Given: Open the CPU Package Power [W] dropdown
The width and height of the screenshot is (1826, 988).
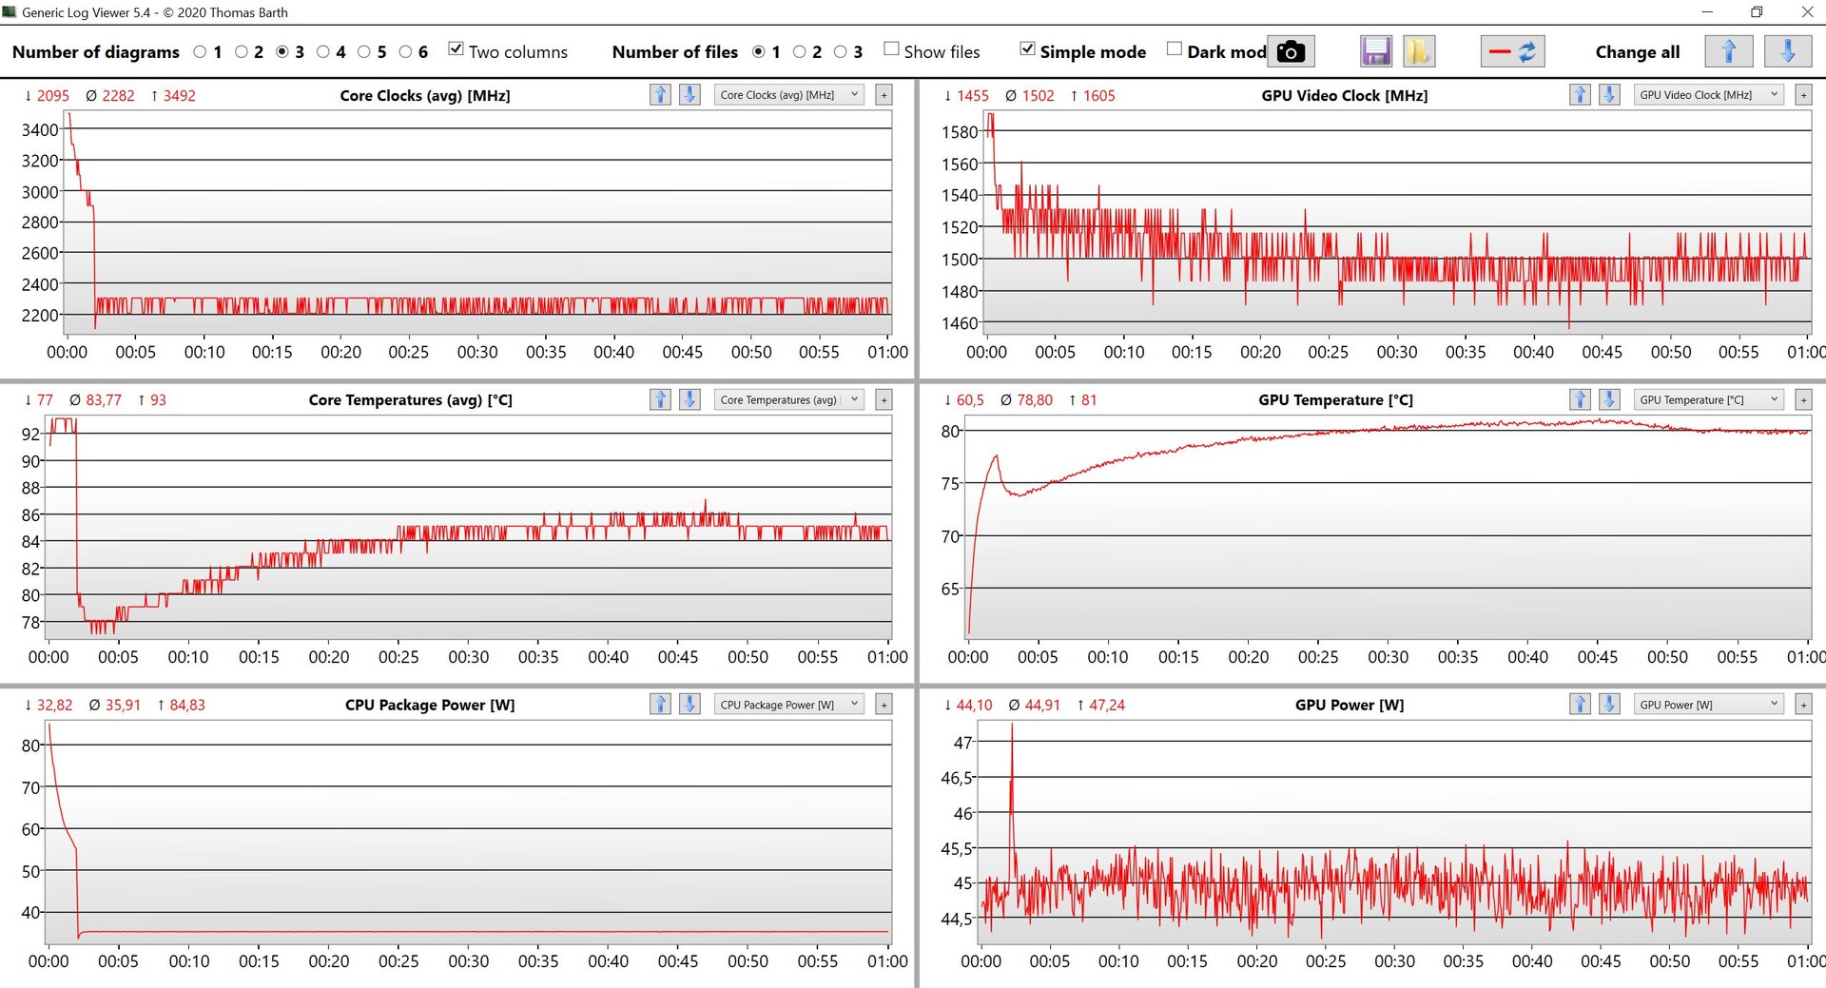Looking at the screenshot, I should click(x=788, y=705).
